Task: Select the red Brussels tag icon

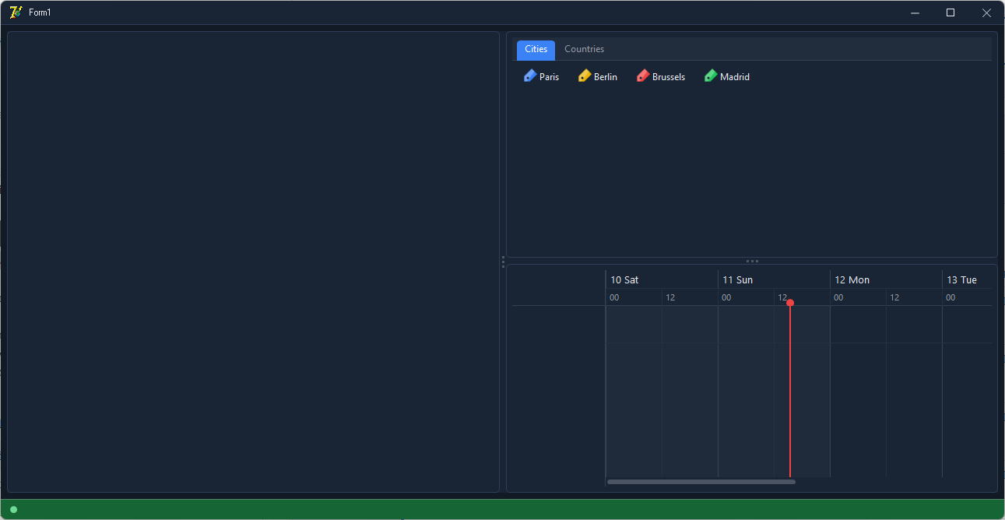Action: click(x=643, y=76)
